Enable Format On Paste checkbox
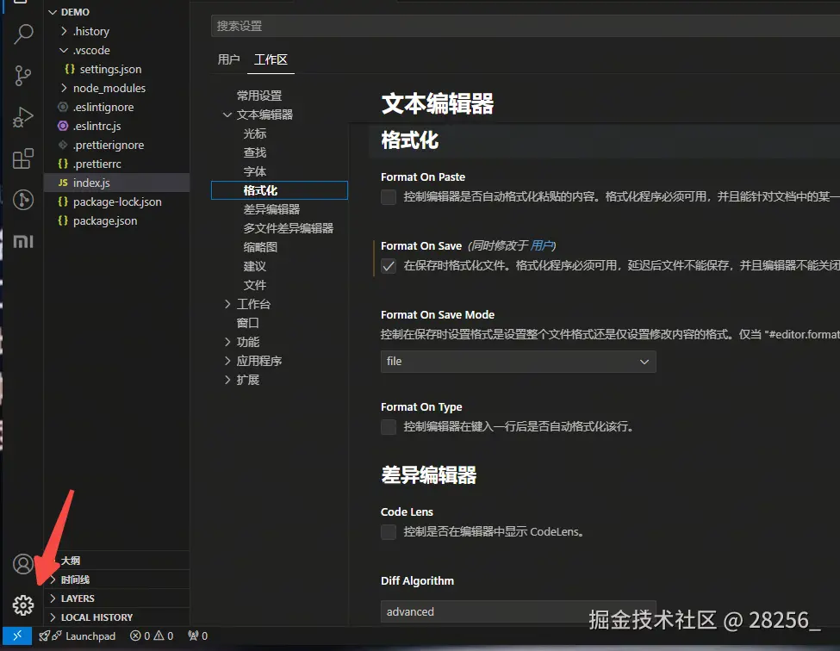Viewport: 840px width, 651px height. click(x=389, y=197)
